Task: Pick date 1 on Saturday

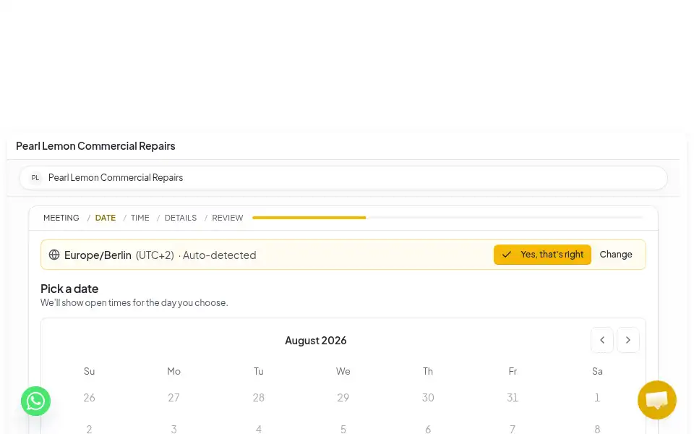Action: pos(597,398)
